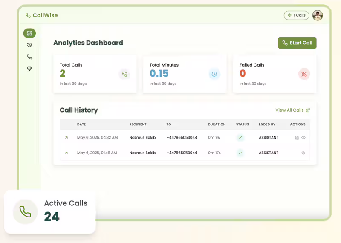The image size is (341, 243).
Task: Click the 1 Calls credits badge
Action: [296, 15]
